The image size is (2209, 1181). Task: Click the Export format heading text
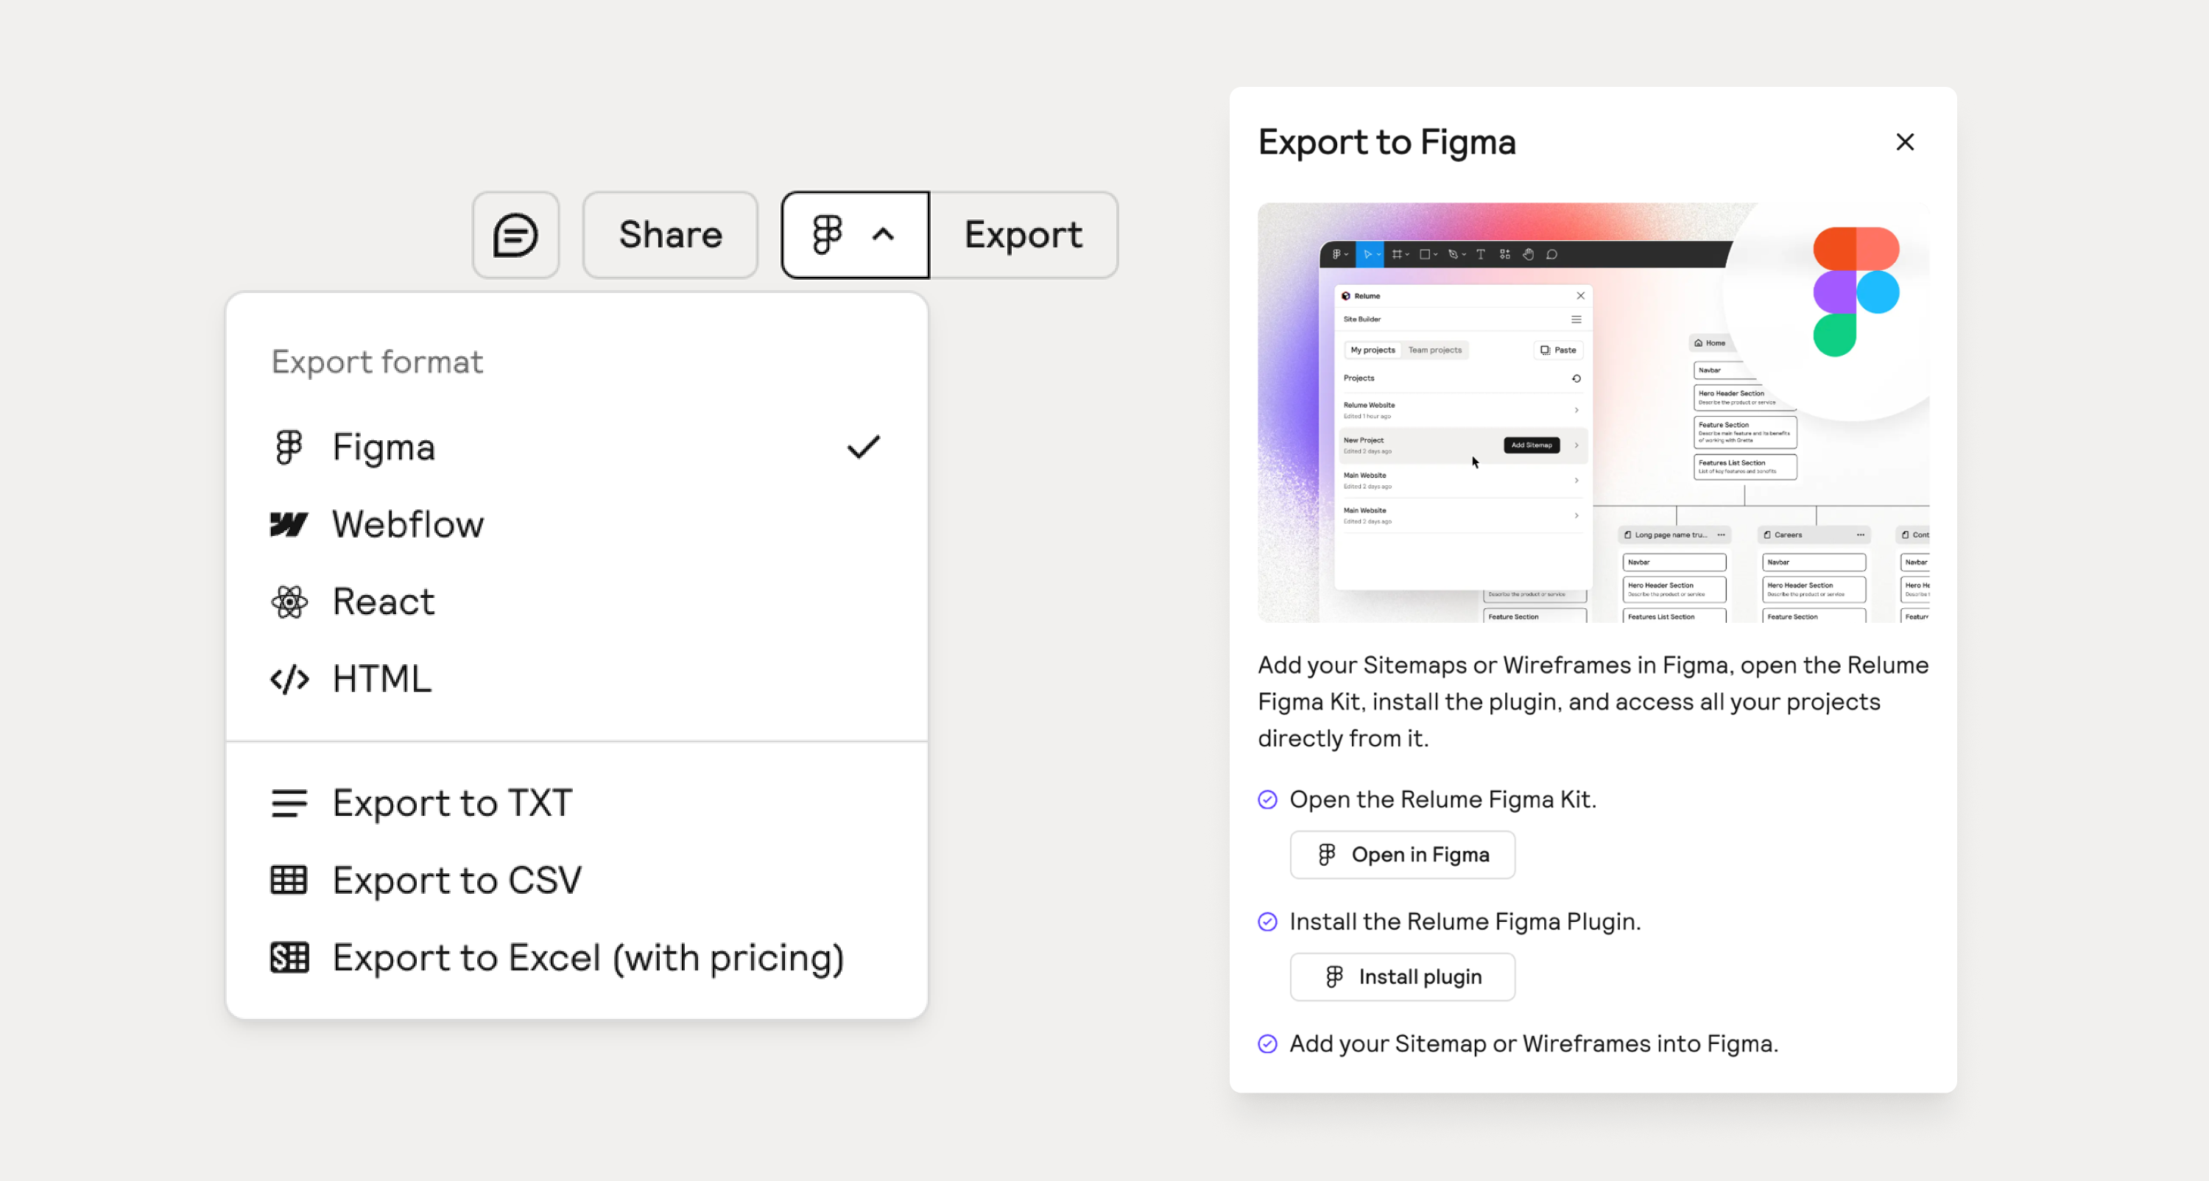[377, 362]
